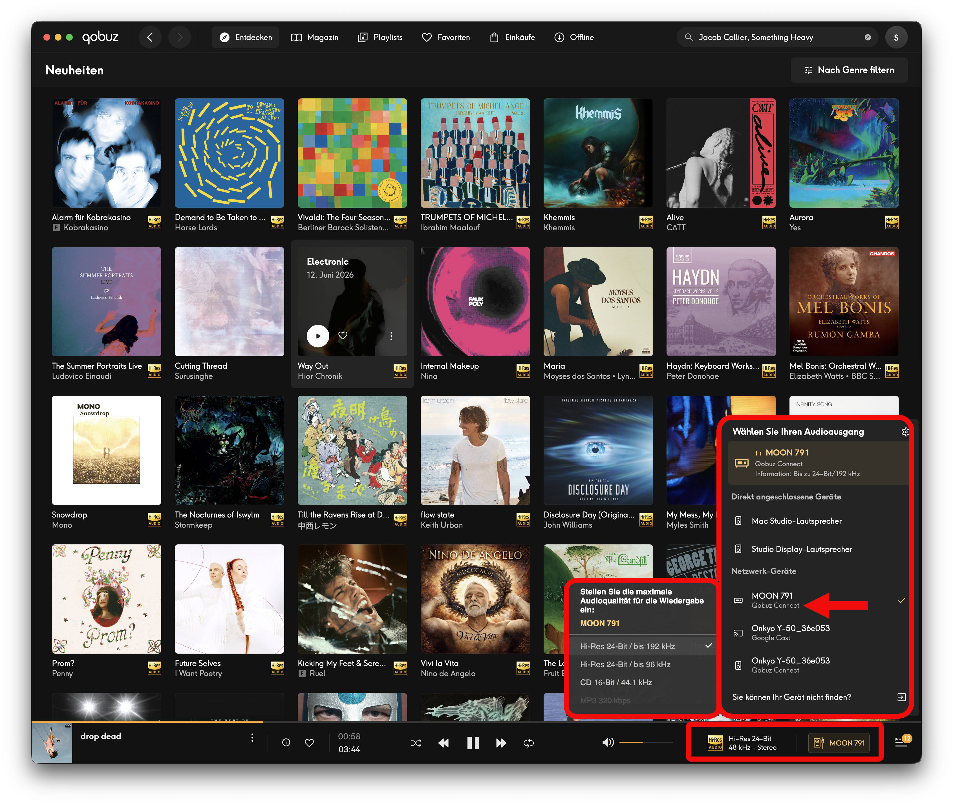Open artist link Nino de Angelo
This screenshot has height=805, width=953.
click(448, 674)
